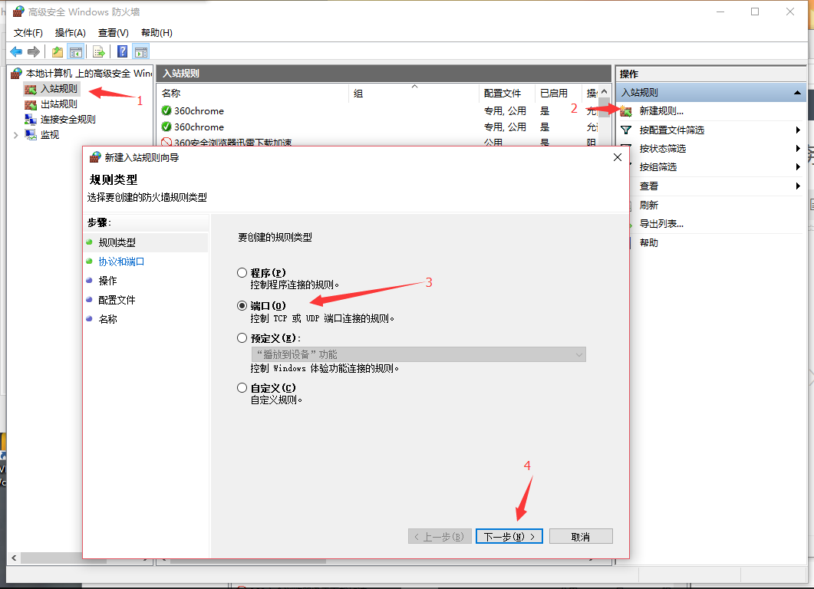Select the 预定义(E) radio button
814x589 pixels.
(242, 338)
